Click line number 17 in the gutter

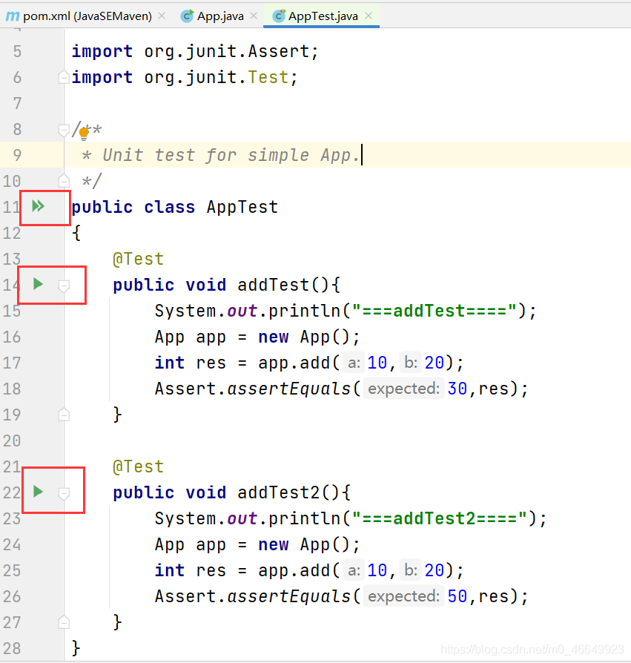click(12, 363)
